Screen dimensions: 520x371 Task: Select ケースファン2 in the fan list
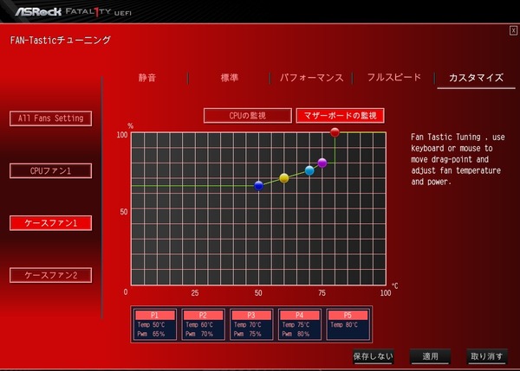[51, 275]
